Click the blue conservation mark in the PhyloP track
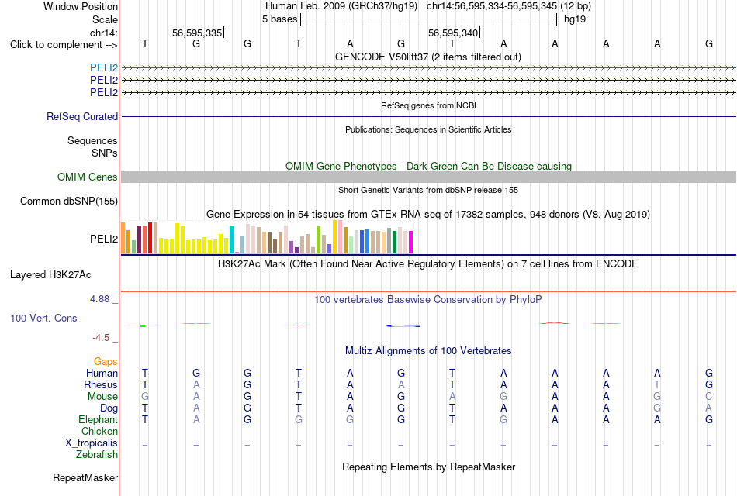The width and height of the screenshot is (737, 496). pos(403,325)
